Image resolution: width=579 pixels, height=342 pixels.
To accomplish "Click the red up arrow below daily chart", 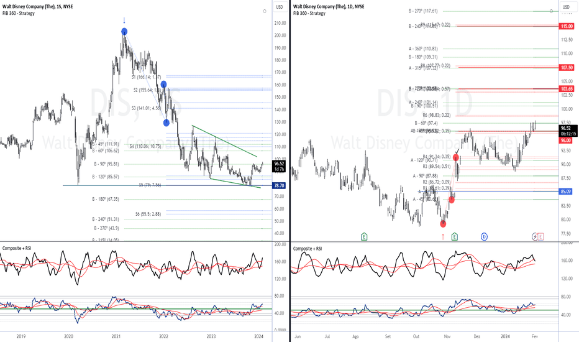I will [x=443, y=236].
